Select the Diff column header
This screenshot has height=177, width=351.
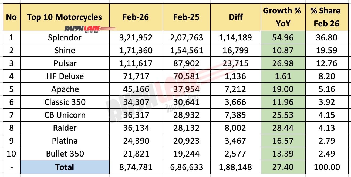pyautogui.click(x=236, y=17)
